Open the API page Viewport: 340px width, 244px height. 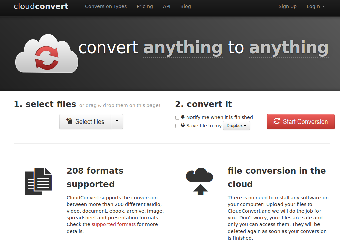(x=167, y=6)
